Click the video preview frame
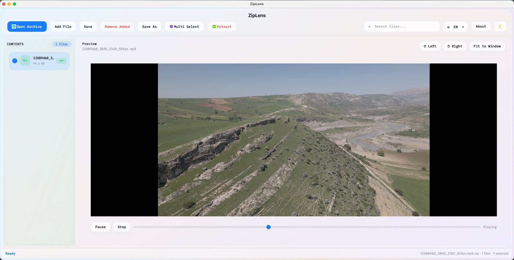 pyautogui.click(x=294, y=140)
